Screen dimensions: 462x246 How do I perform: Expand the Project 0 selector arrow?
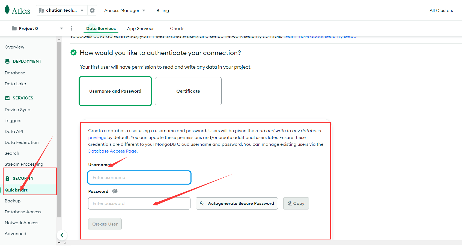coord(61,28)
